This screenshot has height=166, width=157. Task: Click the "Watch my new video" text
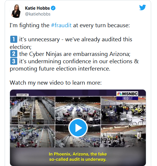(x=56, y=83)
